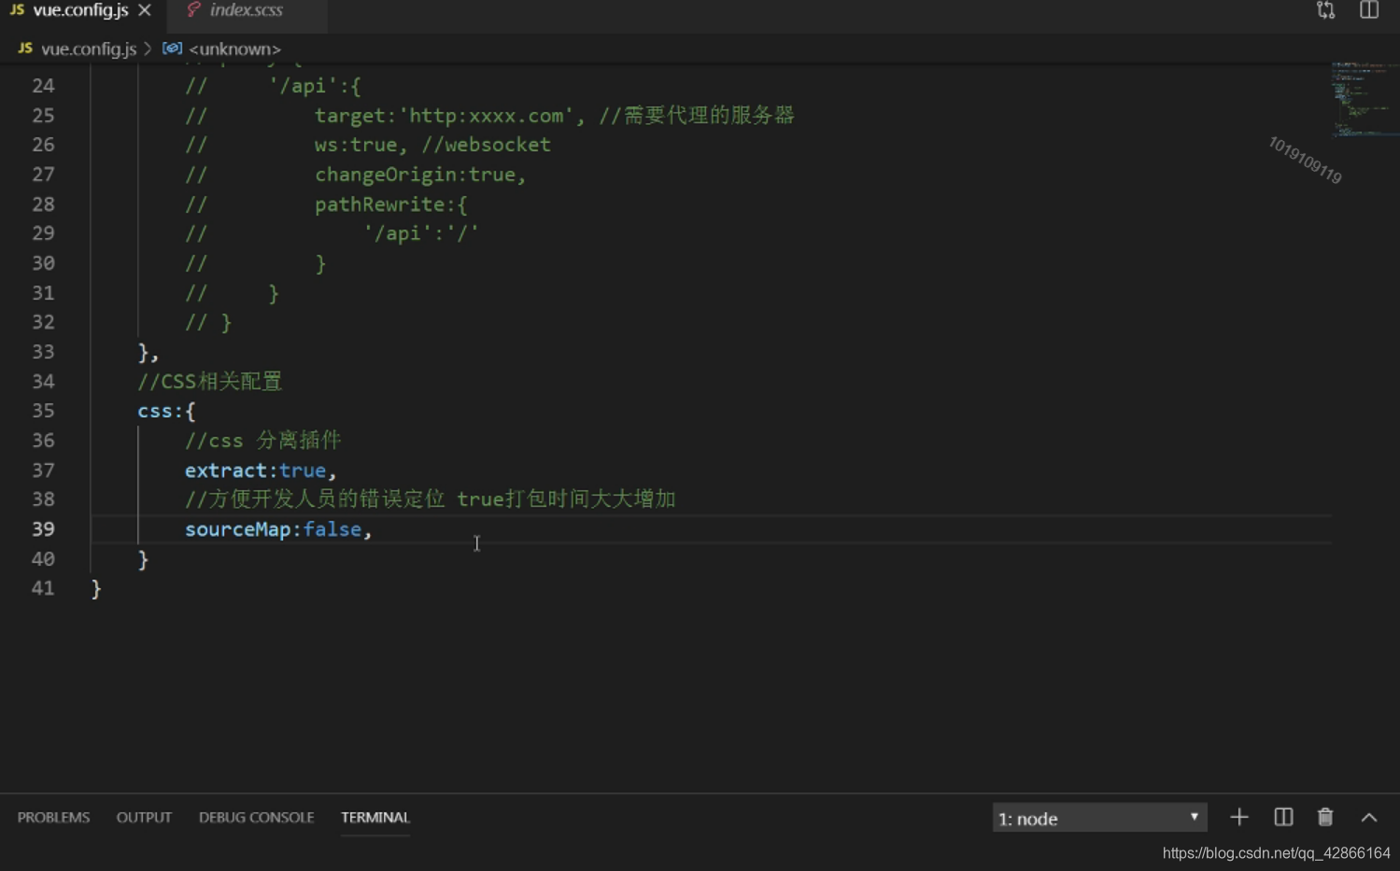Split the terminal pane
The height and width of the screenshot is (871, 1400).
(1283, 818)
